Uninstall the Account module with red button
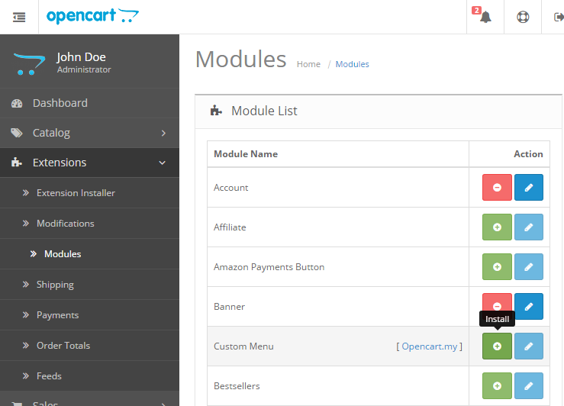The width and height of the screenshot is (564, 406). pyautogui.click(x=497, y=188)
